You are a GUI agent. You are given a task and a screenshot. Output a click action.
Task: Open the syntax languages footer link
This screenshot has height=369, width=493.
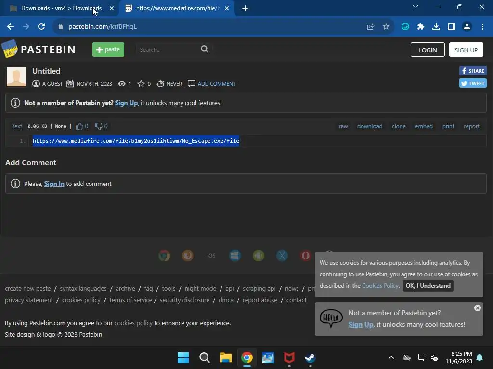[x=83, y=288]
